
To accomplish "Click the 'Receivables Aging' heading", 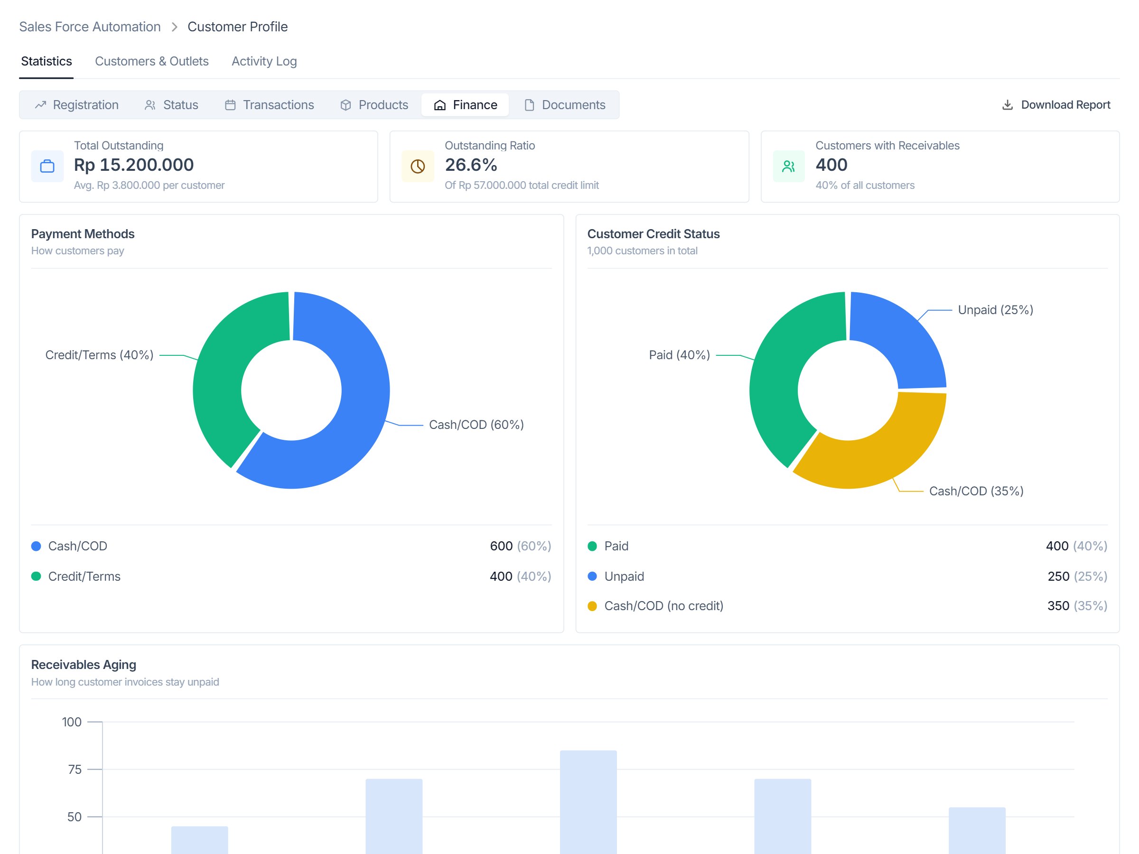I will click(84, 665).
